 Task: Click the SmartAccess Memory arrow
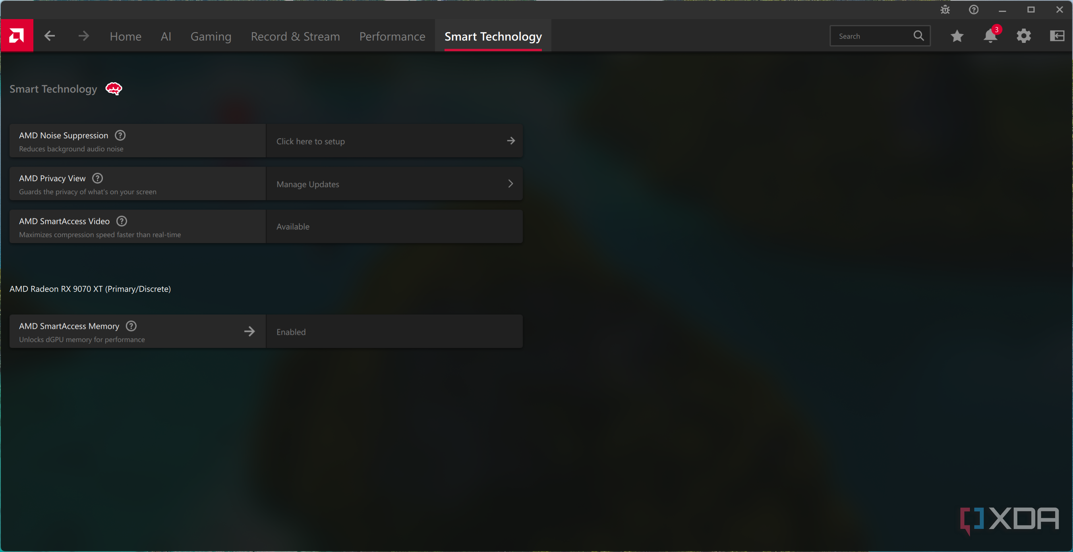point(249,331)
